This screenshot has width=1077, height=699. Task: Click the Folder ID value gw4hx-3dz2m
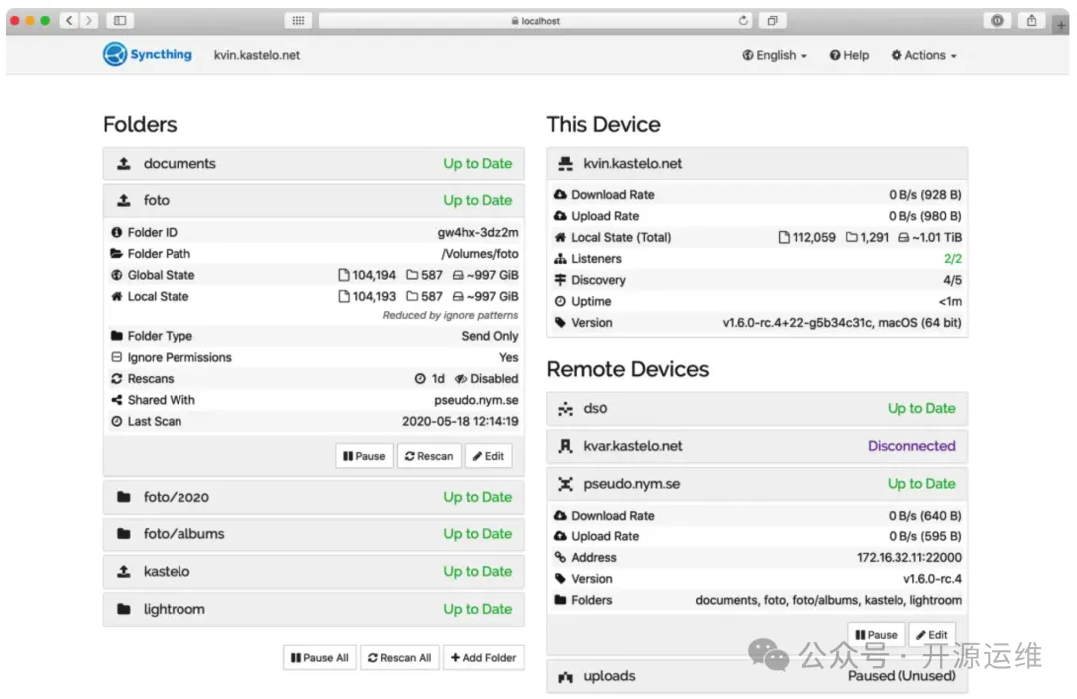pyautogui.click(x=478, y=232)
